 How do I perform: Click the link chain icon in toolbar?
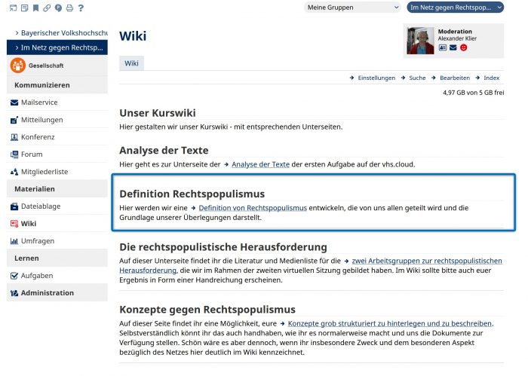pos(47,8)
